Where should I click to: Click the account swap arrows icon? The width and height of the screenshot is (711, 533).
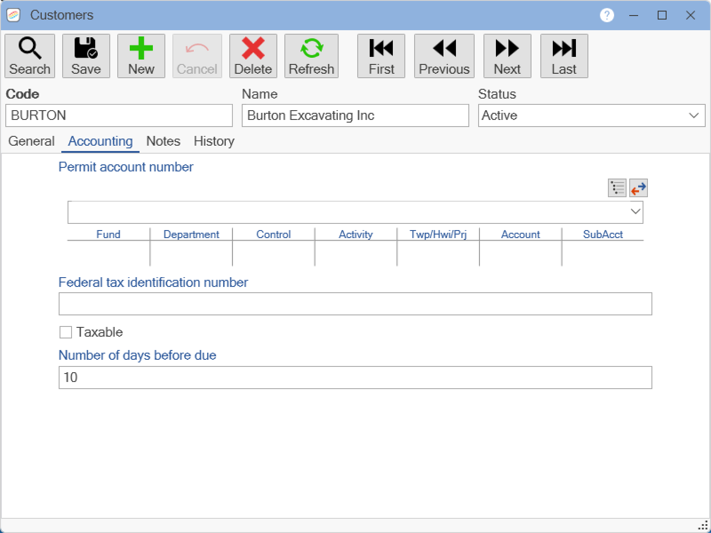638,188
